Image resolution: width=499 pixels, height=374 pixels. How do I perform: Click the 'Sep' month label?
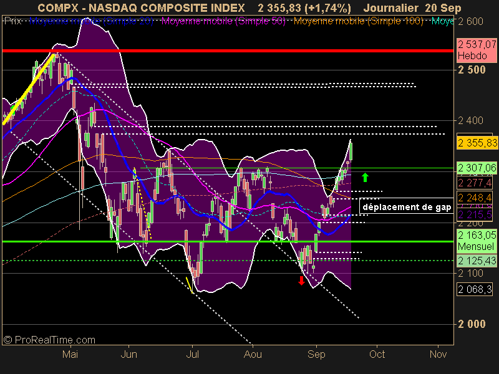click(316, 354)
